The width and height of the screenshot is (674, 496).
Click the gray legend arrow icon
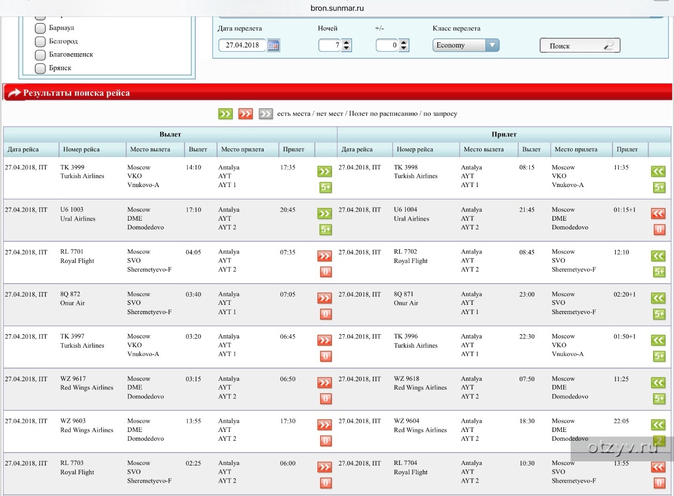pyautogui.click(x=266, y=114)
